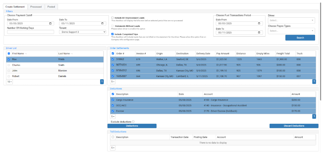Image resolution: width=325 pixels, height=156 pixels.
Task: Select the Create Settlement tab
Action: 15,7
